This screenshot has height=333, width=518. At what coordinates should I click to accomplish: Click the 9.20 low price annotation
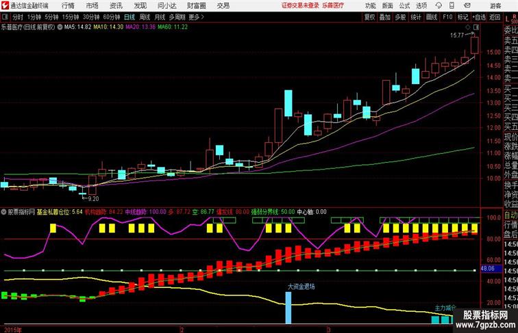click(x=92, y=199)
